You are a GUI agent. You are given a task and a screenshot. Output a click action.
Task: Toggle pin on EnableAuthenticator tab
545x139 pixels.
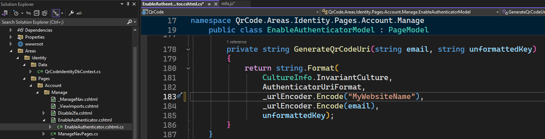[209, 4]
